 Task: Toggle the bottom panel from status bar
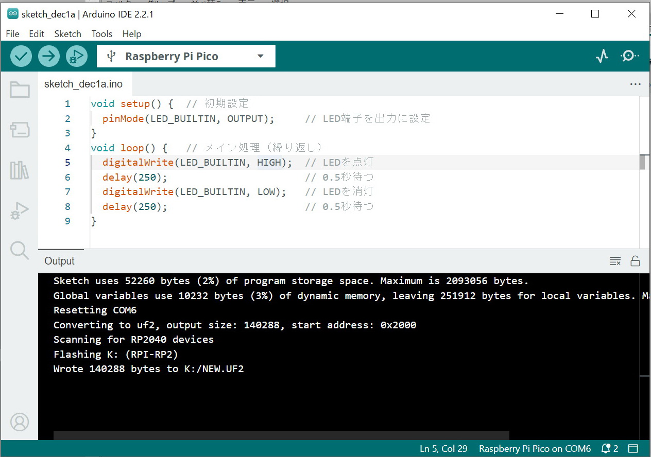tap(633, 449)
